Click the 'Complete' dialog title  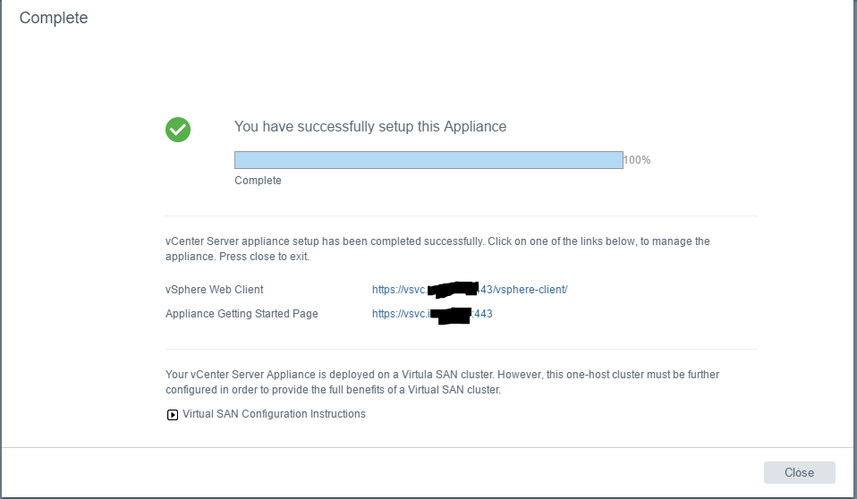click(x=54, y=18)
